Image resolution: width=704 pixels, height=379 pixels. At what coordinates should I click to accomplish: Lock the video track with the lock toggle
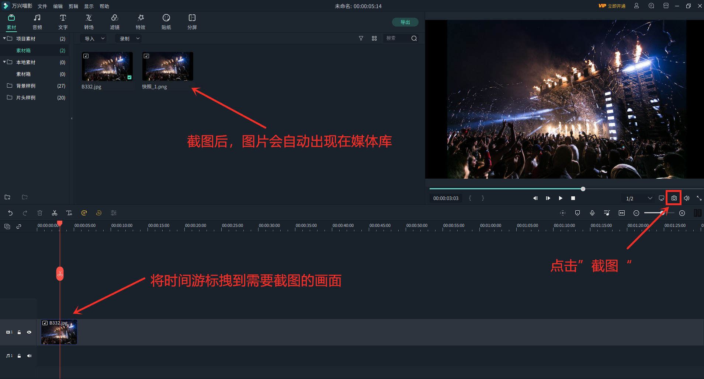click(x=19, y=332)
